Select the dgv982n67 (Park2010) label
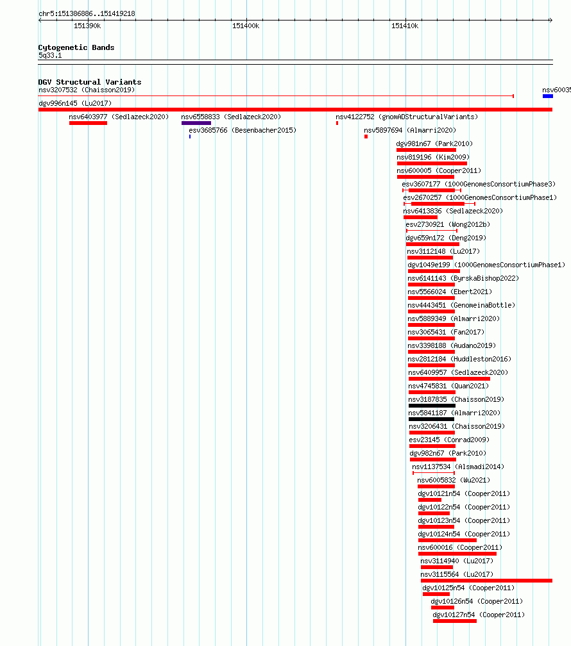571x646 pixels. point(448,453)
